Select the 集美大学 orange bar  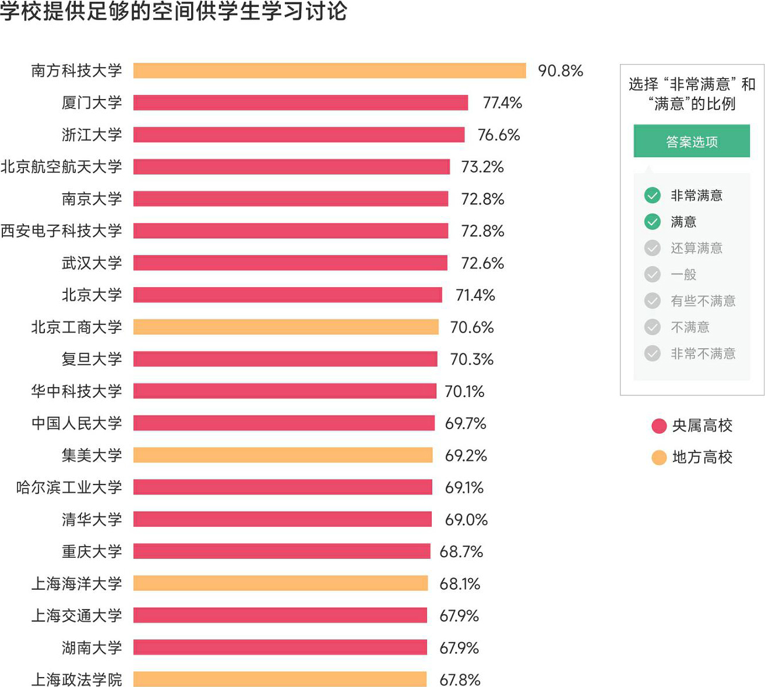(283, 455)
